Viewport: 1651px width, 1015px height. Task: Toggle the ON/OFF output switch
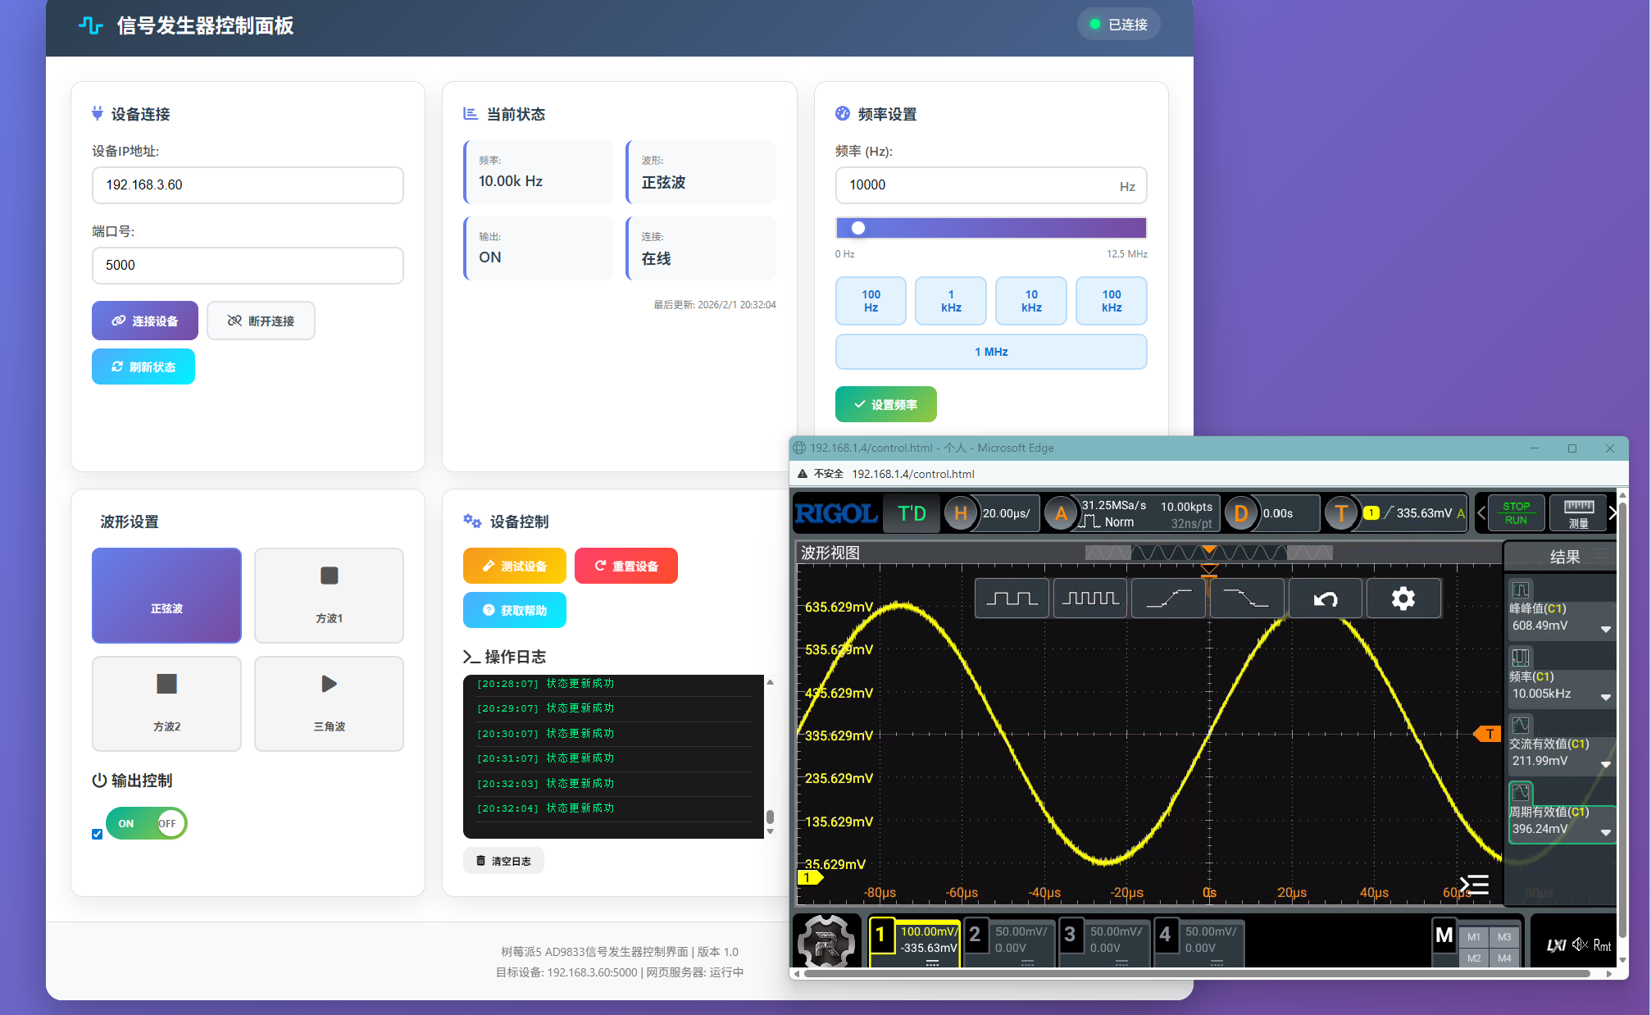click(x=147, y=823)
